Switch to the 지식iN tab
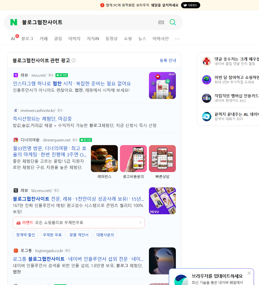The width and height of the screenshot is (259, 285). [93, 39]
